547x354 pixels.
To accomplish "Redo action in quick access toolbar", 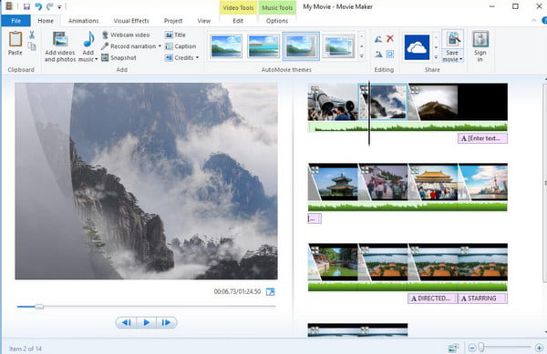I will pos(49,6).
